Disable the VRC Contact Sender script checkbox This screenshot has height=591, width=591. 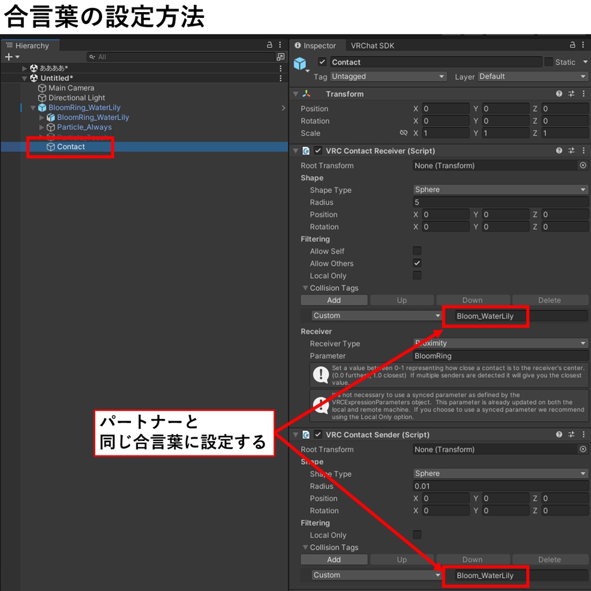point(318,435)
